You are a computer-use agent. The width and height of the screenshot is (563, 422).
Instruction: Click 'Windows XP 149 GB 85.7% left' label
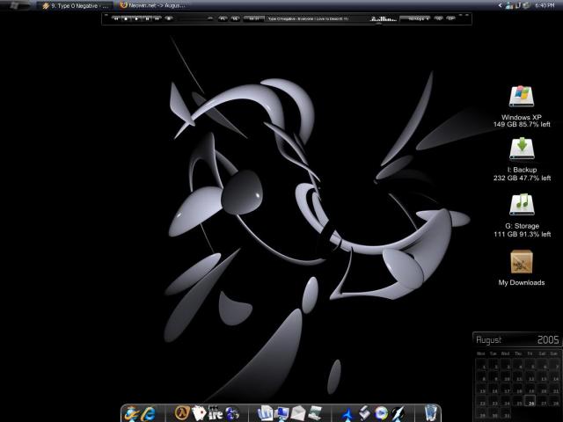pyautogui.click(x=522, y=121)
